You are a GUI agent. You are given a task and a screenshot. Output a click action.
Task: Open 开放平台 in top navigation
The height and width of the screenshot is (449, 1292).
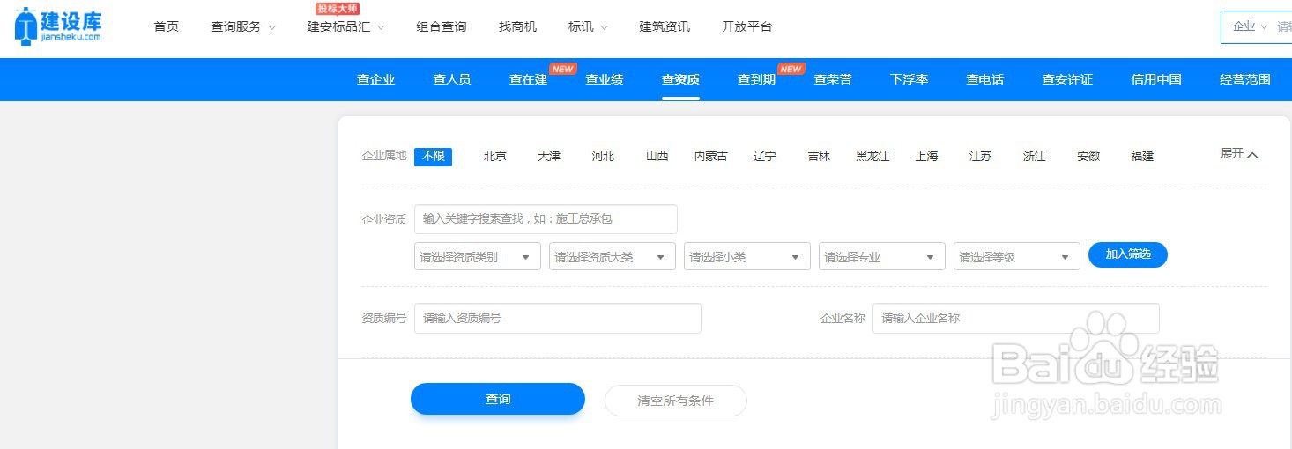tap(746, 26)
